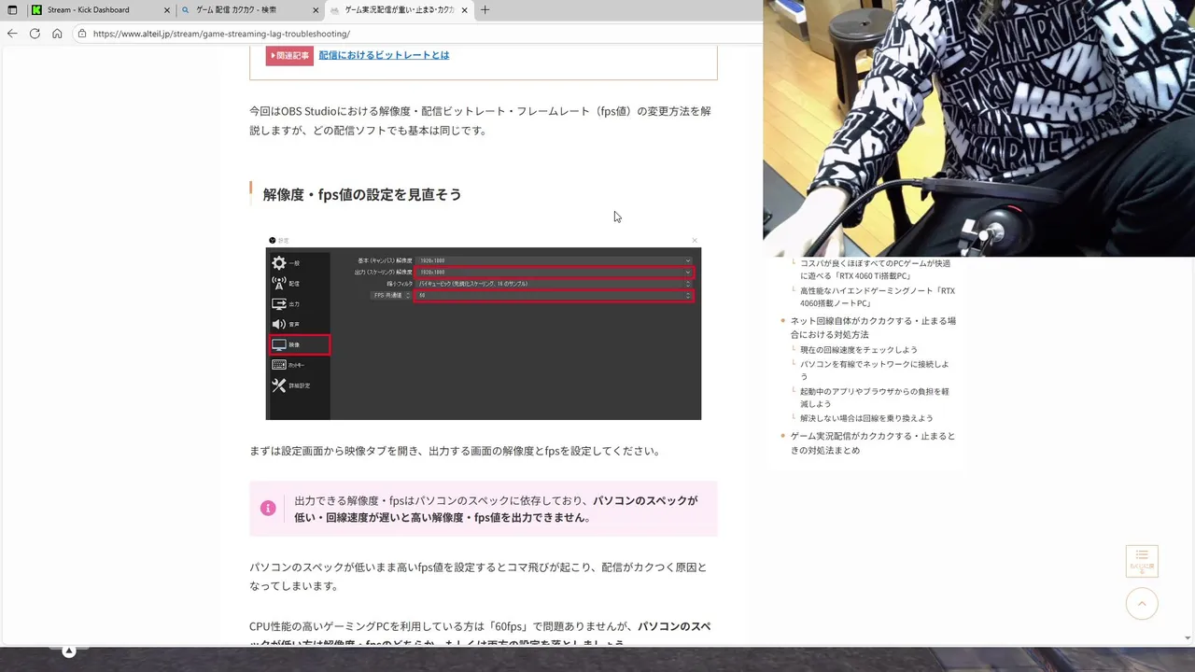Viewport: 1195px width, 672px height.
Task: Click paragraph starting 今回はOBS Studioにおける解像度
Action: (480, 120)
